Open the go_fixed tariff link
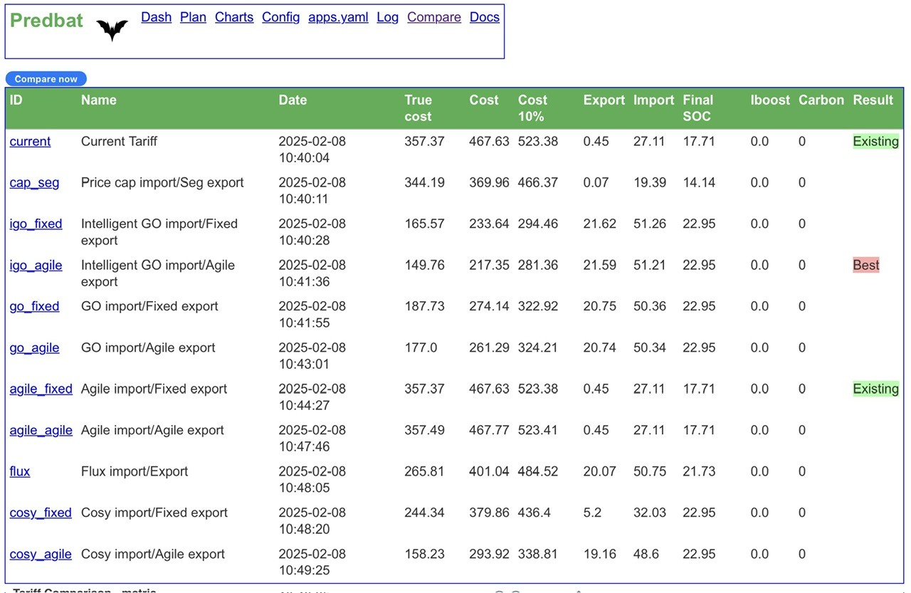 [x=34, y=306]
